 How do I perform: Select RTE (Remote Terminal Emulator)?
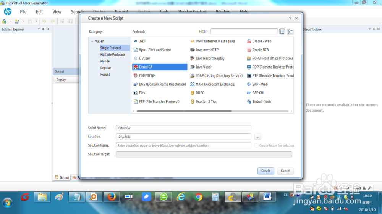(x=270, y=75)
